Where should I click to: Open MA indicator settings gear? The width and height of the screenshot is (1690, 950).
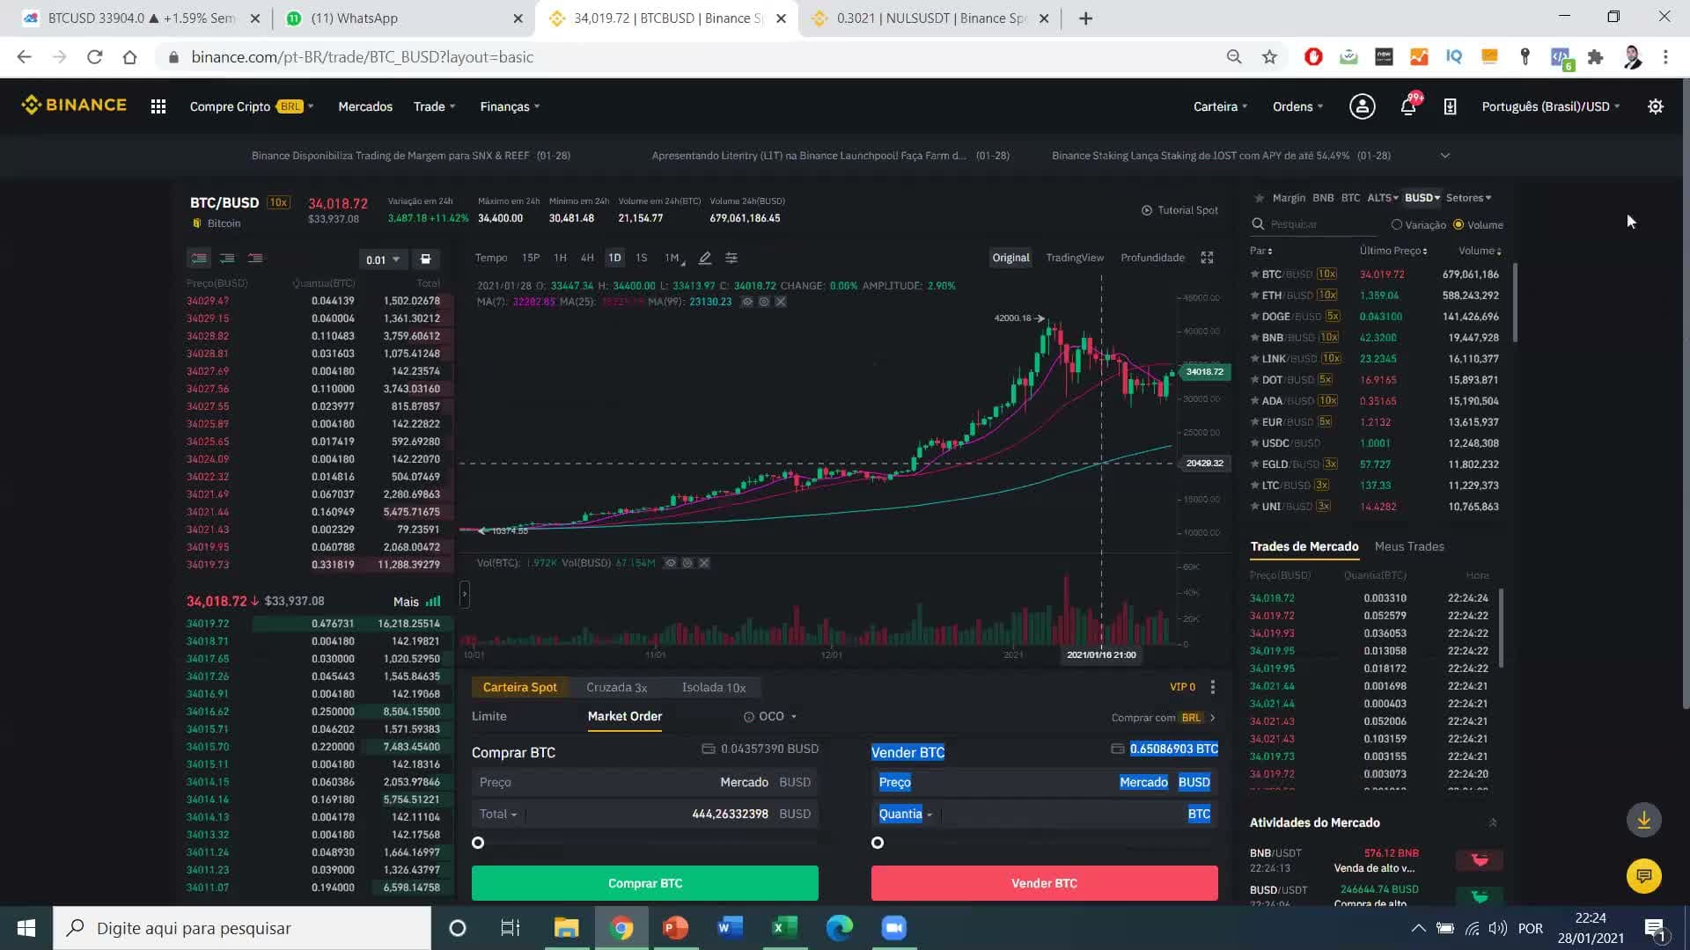764,302
